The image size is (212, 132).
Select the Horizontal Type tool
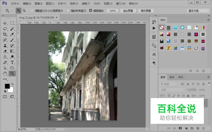[12, 62]
